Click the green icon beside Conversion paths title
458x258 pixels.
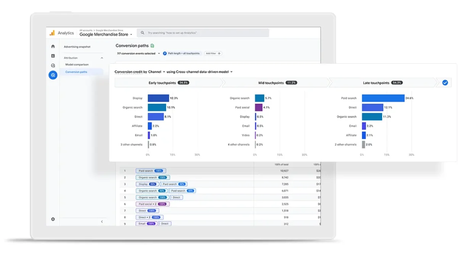tap(153, 45)
